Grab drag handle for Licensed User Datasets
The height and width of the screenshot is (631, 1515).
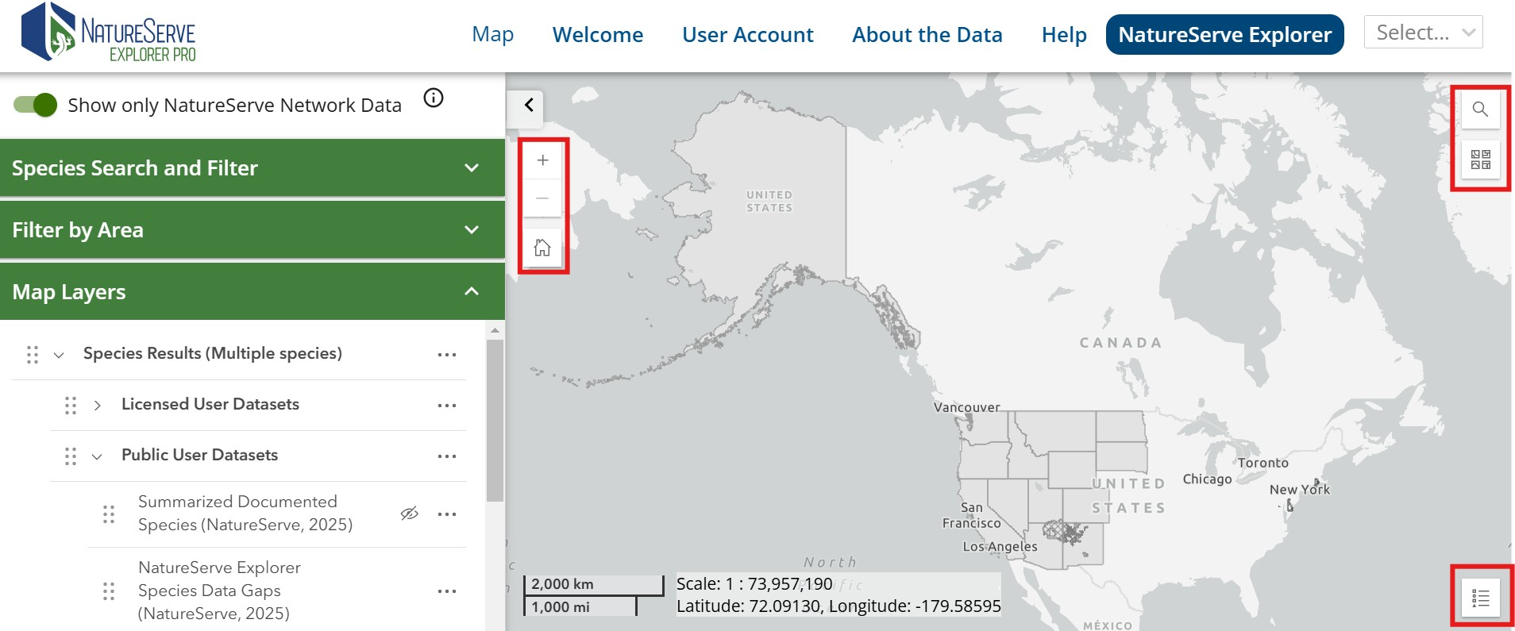coord(71,406)
